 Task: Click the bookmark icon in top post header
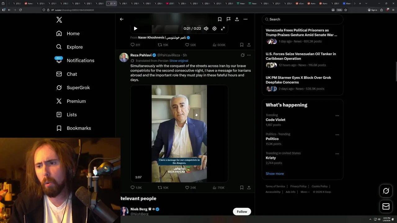pos(220,19)
